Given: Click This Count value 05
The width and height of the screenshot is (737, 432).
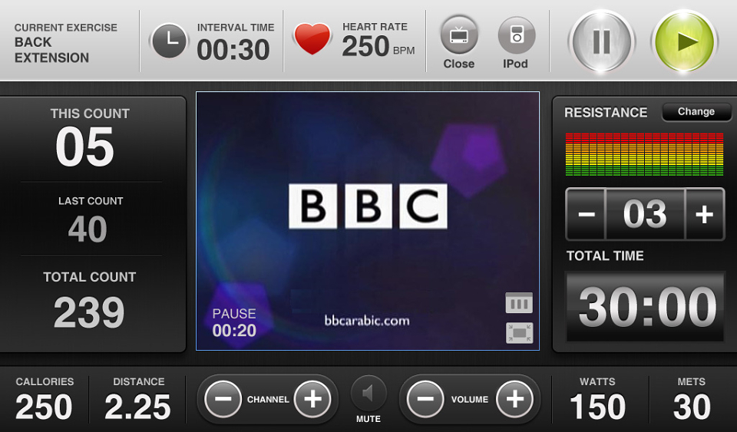Looking at the screenshot, I should [x=84, y=147].
